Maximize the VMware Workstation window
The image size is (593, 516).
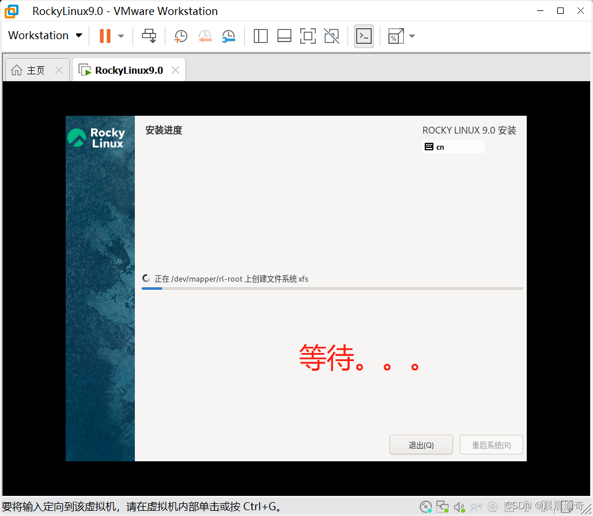pos(561,11)
